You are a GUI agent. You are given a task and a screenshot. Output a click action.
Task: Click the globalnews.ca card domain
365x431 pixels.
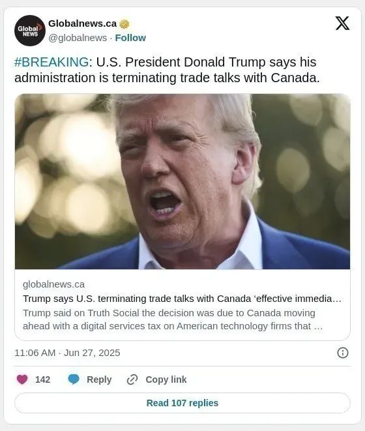(53, 284)
